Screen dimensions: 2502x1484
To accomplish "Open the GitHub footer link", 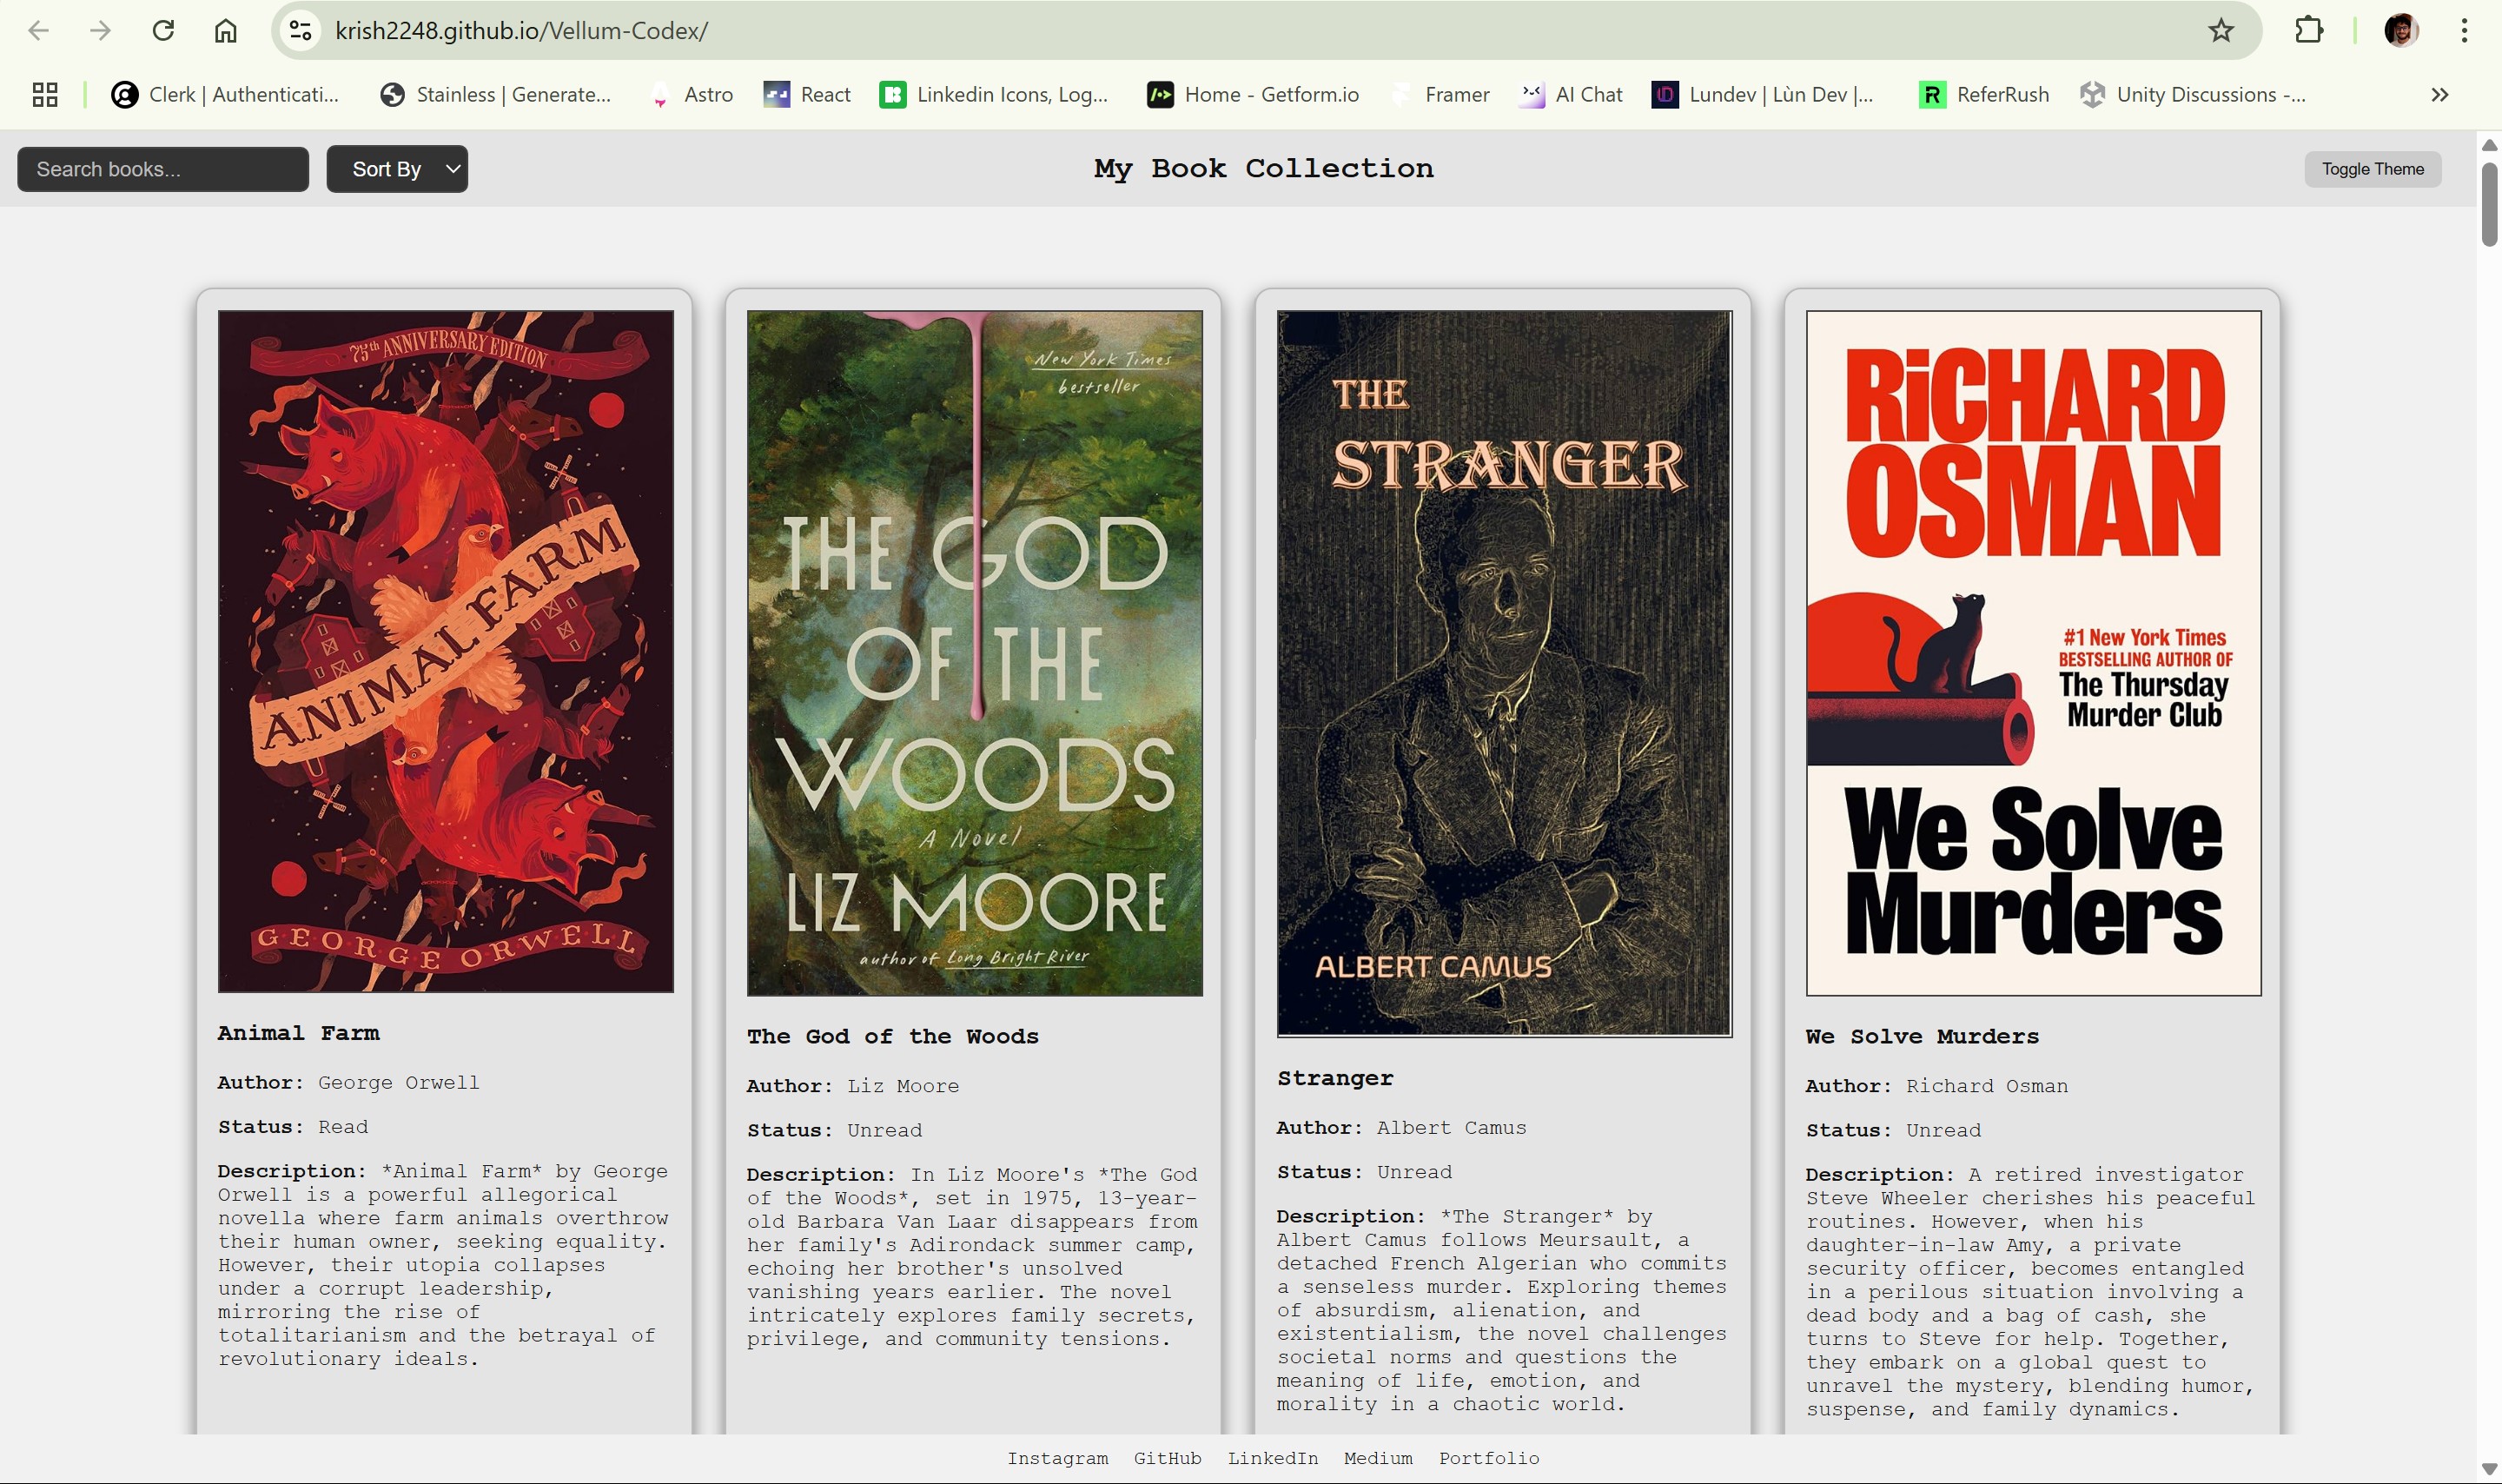I will [1168, 1458].
